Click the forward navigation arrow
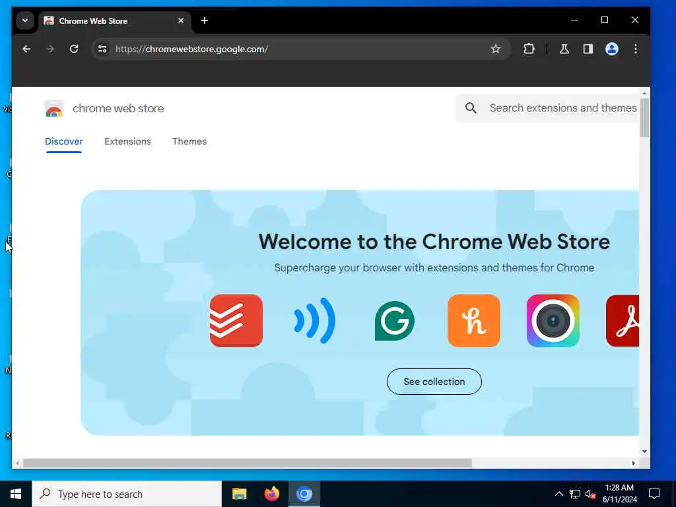This screenshot has width=676, height=507. tap(50, 49)
